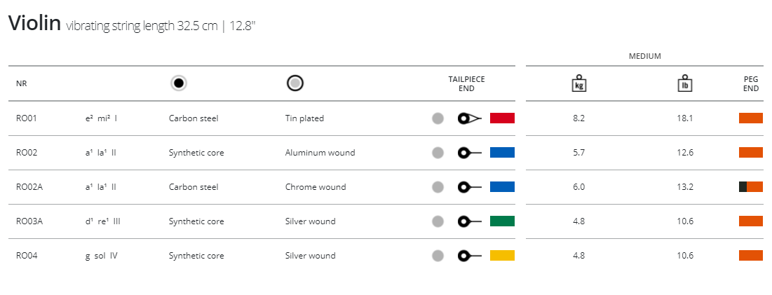Viewport: 772px width, 295px height.
Task: Click the lb weight icon
Action: 685,83
